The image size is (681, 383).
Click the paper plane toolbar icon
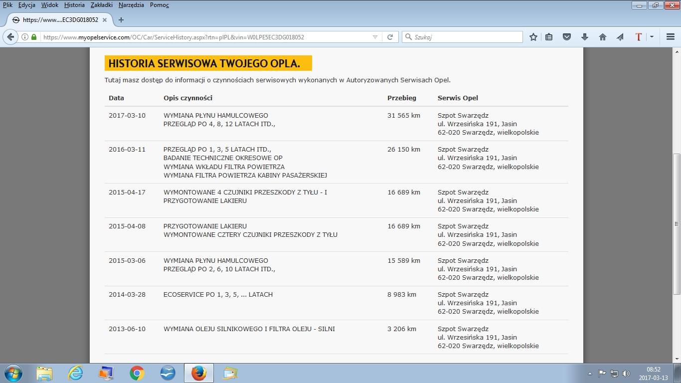click(620, 37)
